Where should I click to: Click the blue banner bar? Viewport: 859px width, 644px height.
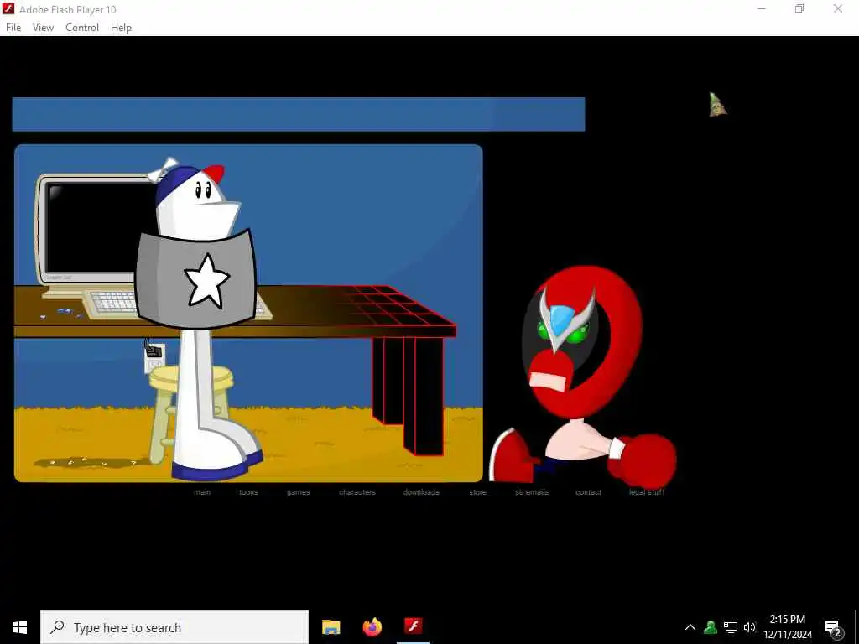[x=299, y=114]
